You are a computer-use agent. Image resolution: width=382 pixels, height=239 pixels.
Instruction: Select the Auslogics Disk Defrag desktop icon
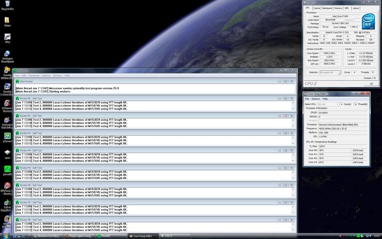click(x=7, y=123)
